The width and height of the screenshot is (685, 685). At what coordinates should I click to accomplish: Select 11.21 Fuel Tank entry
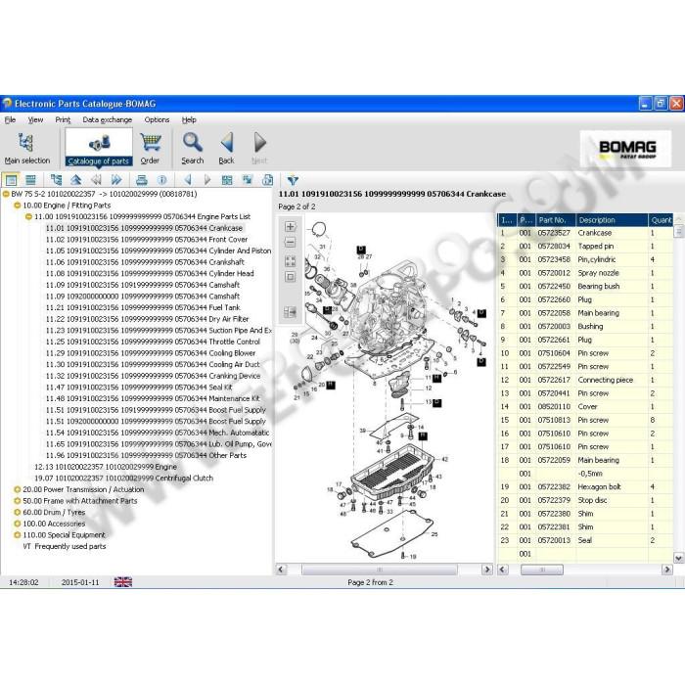pyautogui.click(x=143, y=307)
